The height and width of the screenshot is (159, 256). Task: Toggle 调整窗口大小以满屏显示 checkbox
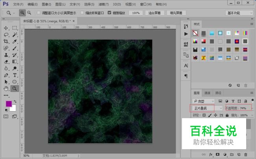coord(39,13)
